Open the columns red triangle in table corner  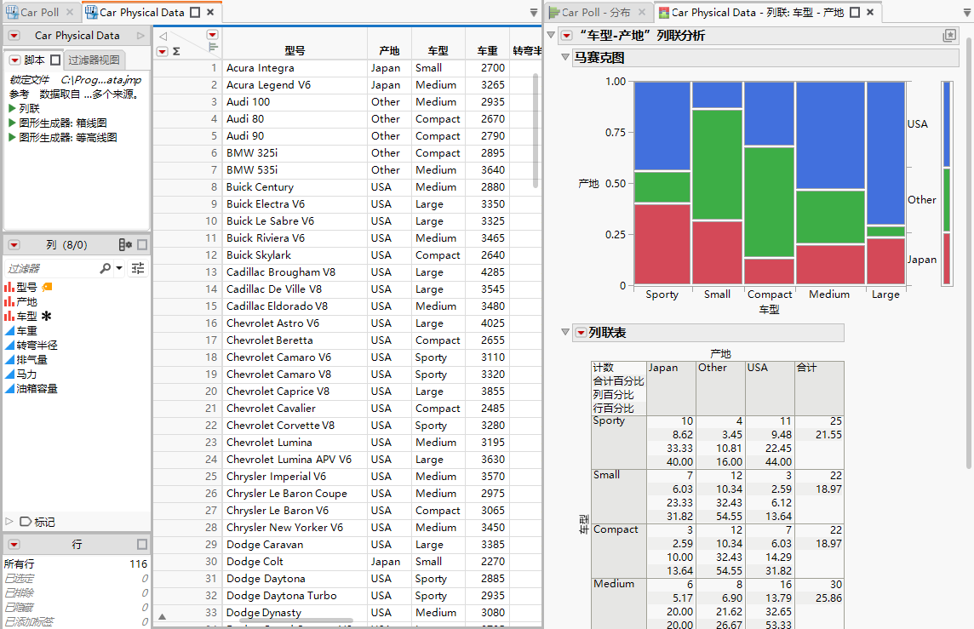tap(213, 35)
